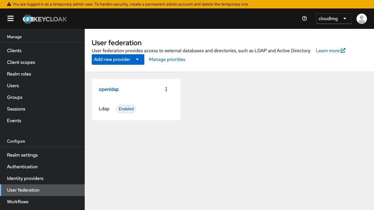Click the Manage section header

[14, 37]
